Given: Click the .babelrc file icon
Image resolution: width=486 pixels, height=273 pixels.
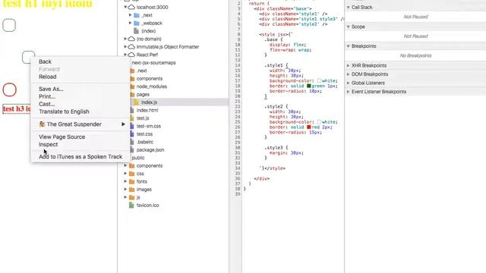Looking at the screenshot, I should click(132, 142).
